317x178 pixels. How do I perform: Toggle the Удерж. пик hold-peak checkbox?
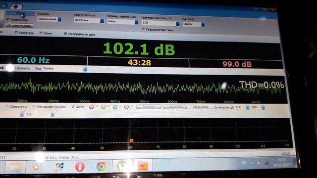pos(8,19)
